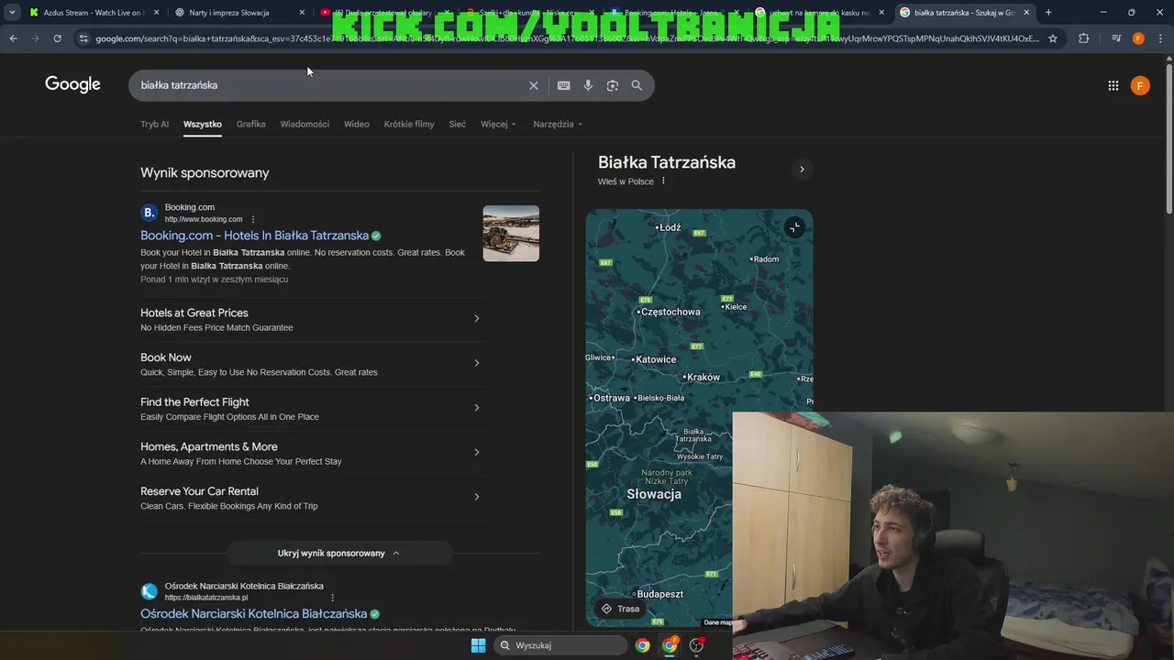Open the three-dot menu beside booking.com URL
The height and width of the screenshot is (660, 1174).
click(x=253, y=219)
